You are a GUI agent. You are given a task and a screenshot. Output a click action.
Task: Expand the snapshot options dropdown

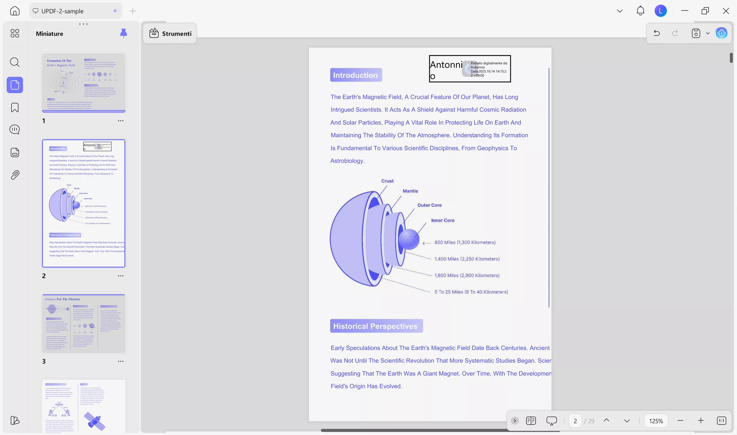point(708,33)
